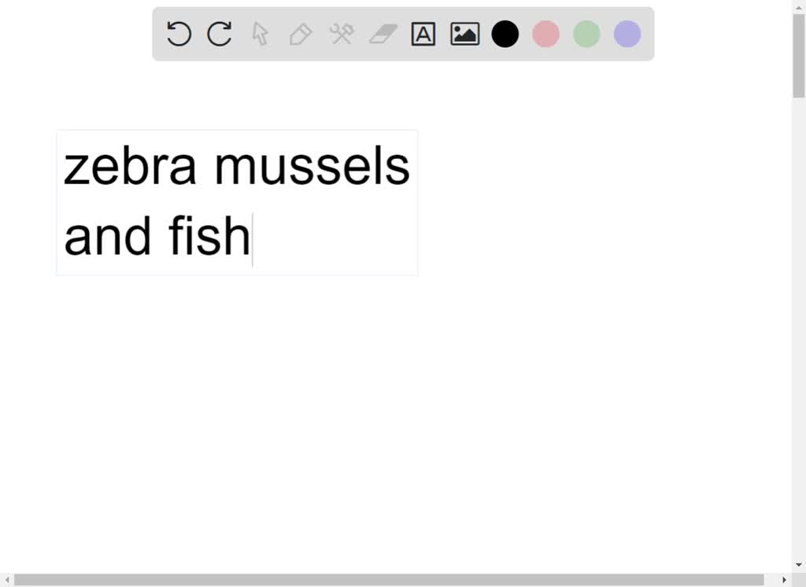Image resolution: width=806 pixels, height=587 pixels.
Task: Click the text box containing 'zebra mussels'
Action: coord(236,168)
